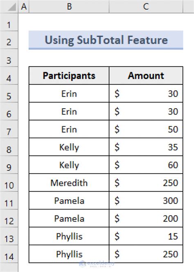Select Pamela in row 12

(x=69, y=218)
